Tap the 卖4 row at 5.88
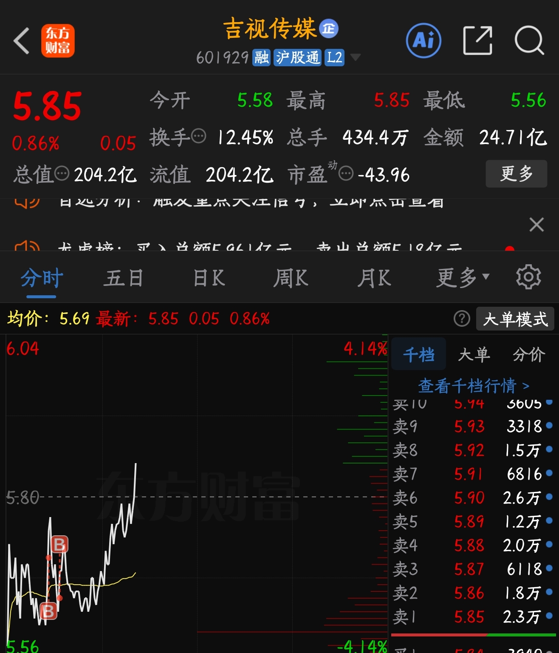The width and height of the screenshot is (559, 653). (x=473, y=545)
